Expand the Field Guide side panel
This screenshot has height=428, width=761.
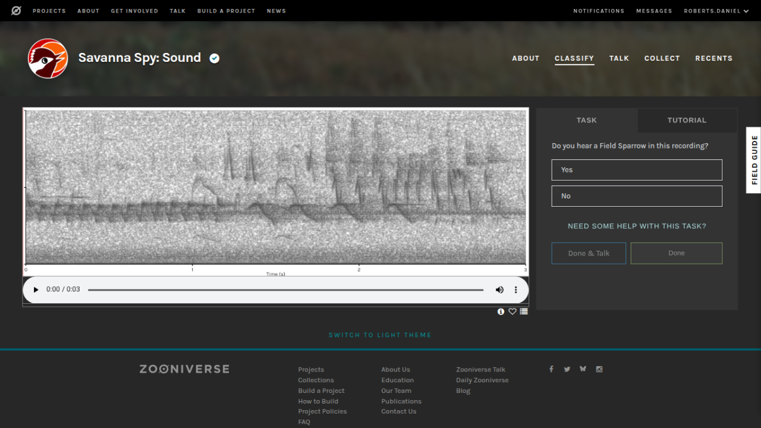coord(754,160)
